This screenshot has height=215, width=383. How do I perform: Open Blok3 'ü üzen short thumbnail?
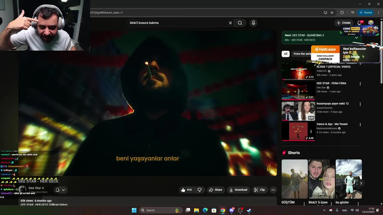point(322,179)
